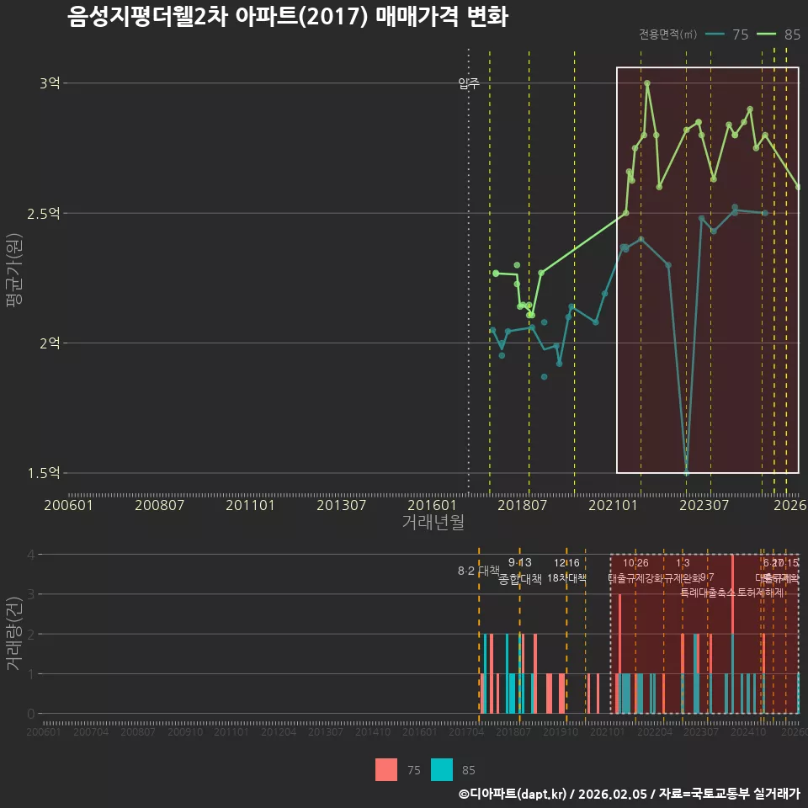Click the 85 series peak point at 3억
808x808 pixels.
pos(647,83)
